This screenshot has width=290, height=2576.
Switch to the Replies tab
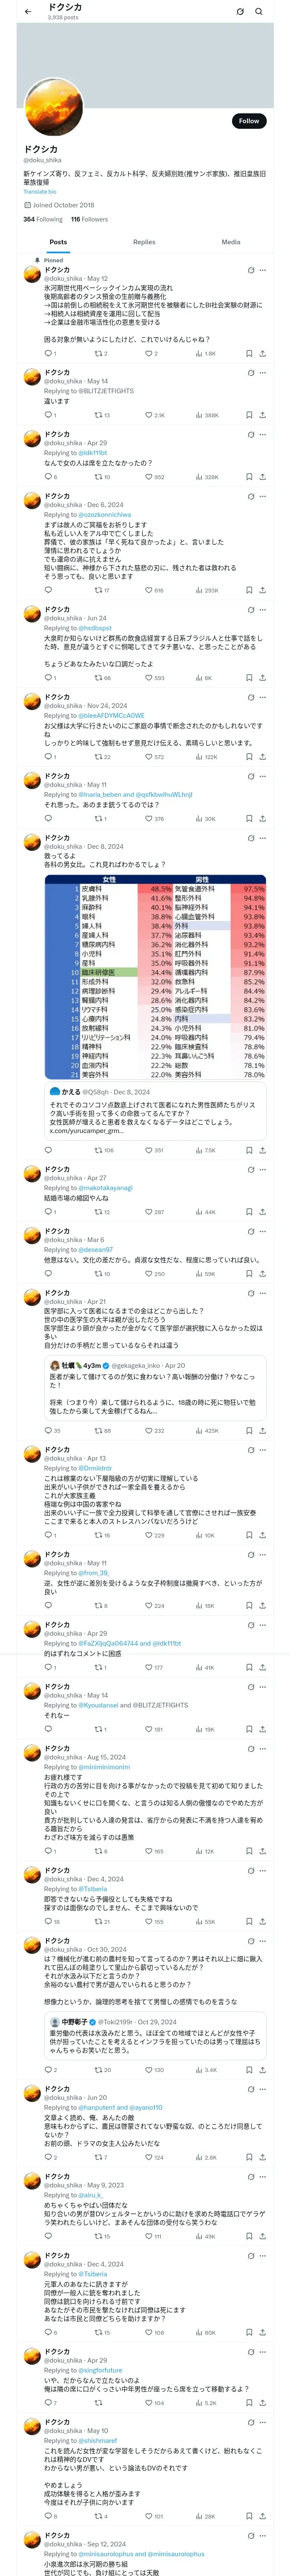click(144, 242)
